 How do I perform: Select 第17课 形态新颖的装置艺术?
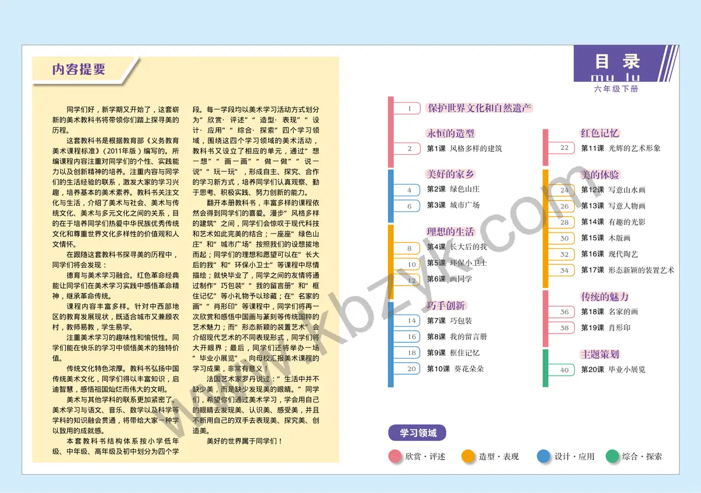[x=627, y=270]
